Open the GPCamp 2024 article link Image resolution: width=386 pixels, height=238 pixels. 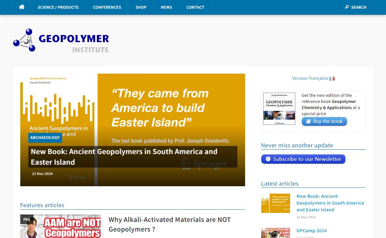(x=312, y=231)
